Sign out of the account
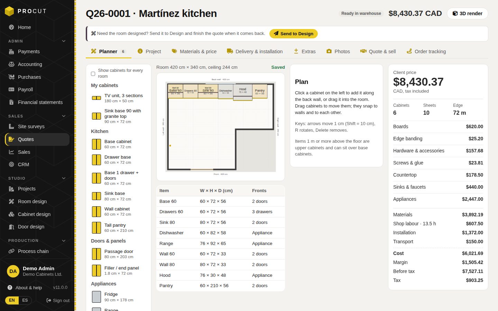Image resolution: width=498 pixels, height=311 pixels. point(58,301)
